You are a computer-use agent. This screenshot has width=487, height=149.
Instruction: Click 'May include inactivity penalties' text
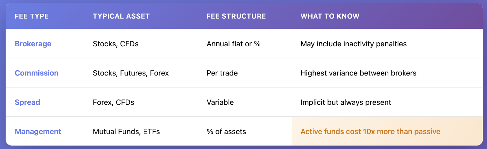click(x=353, y=44)
